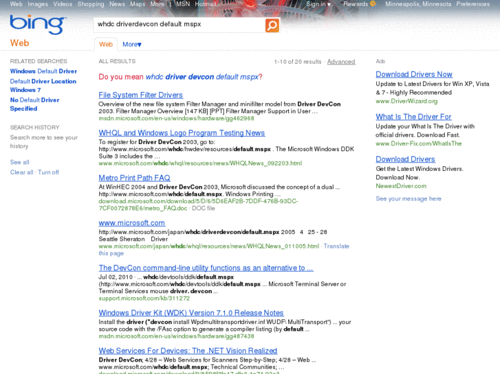Open Metro Print Path FAQ result
Viewport: 500px width, 374px height.
134,178
